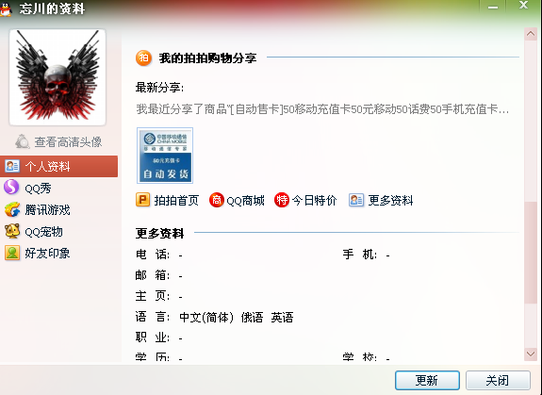Click the skull avatar profile picture
The height and width of the screenshot is (395, 542).
point(57,77)
